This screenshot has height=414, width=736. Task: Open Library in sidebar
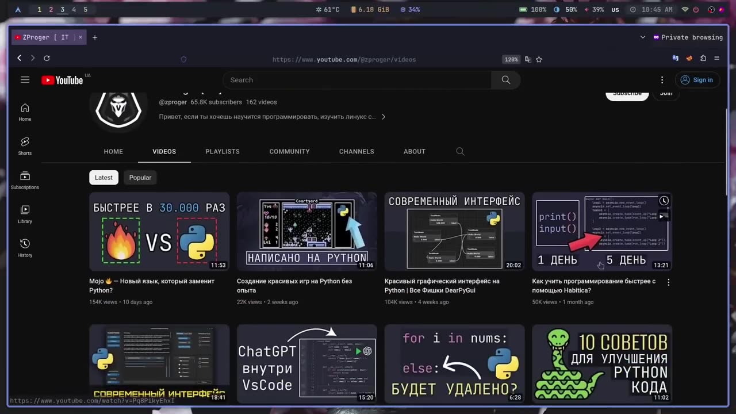coord(25,214)
